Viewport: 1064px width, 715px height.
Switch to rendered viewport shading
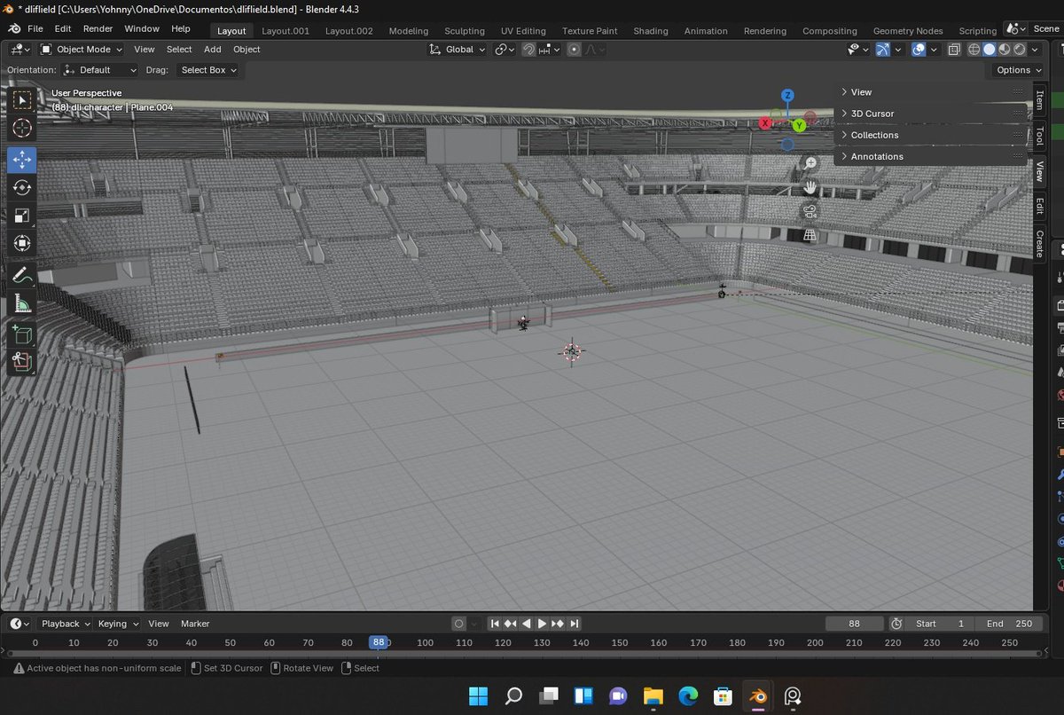(1020, 50)
